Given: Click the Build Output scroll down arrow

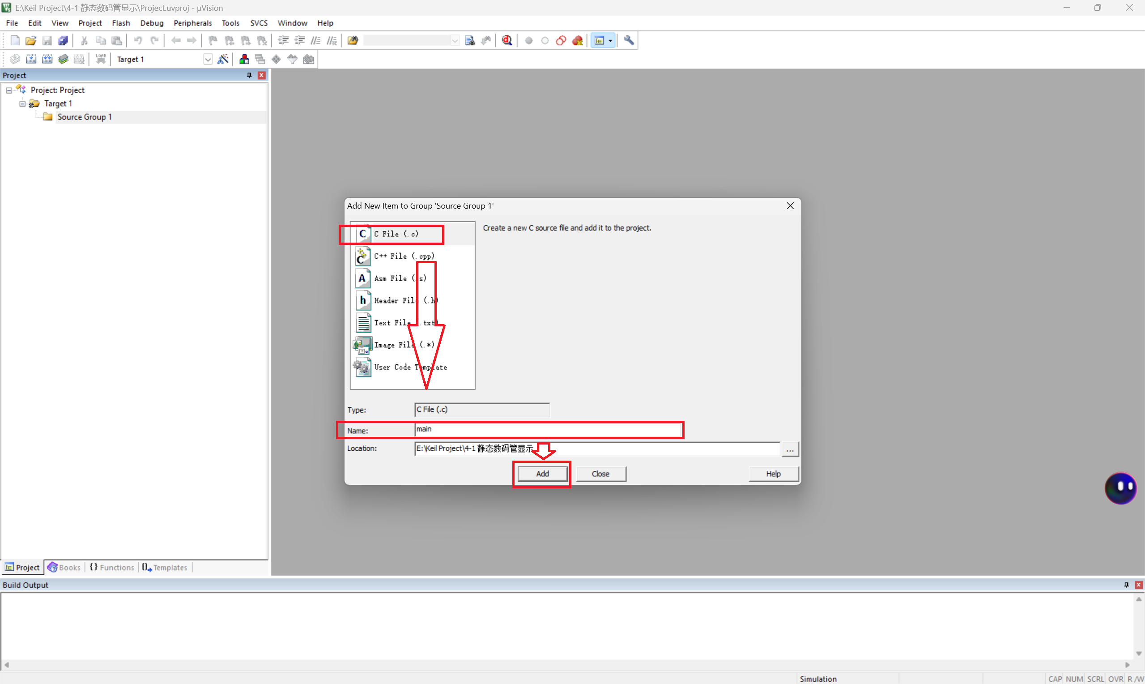Looking at the screenshot, I should click(1139, 653).
